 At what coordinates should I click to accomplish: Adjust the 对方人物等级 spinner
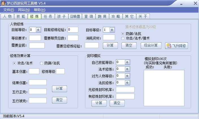coord(127,76)
